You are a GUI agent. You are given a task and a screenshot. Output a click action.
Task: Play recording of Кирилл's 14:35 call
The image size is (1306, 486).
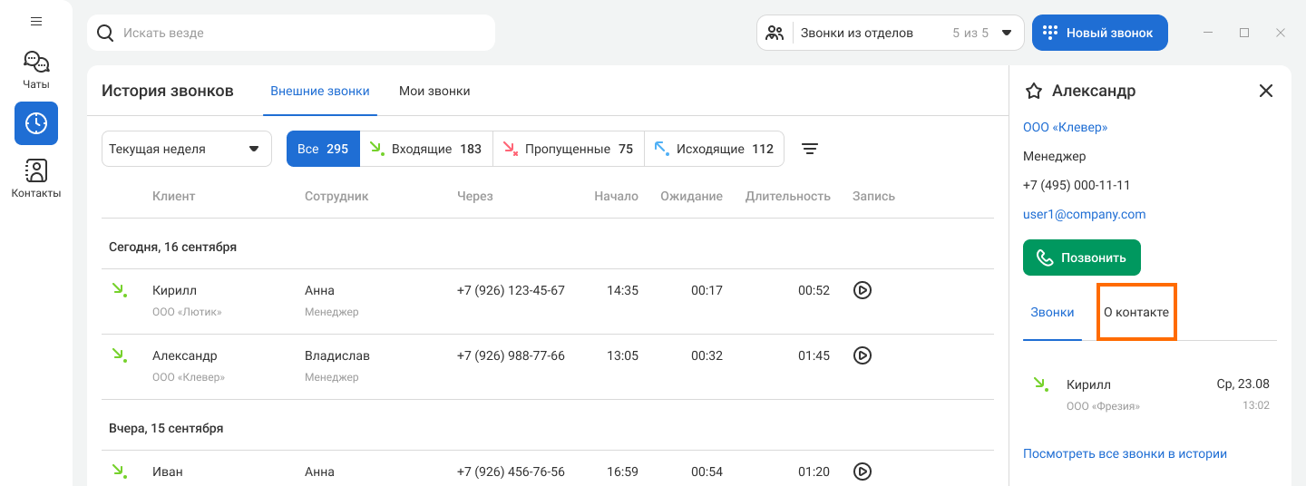click(x=863, y=290)
